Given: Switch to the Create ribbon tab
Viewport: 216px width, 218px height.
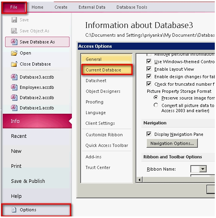Looking at the screenshot, I should [61, 7].
